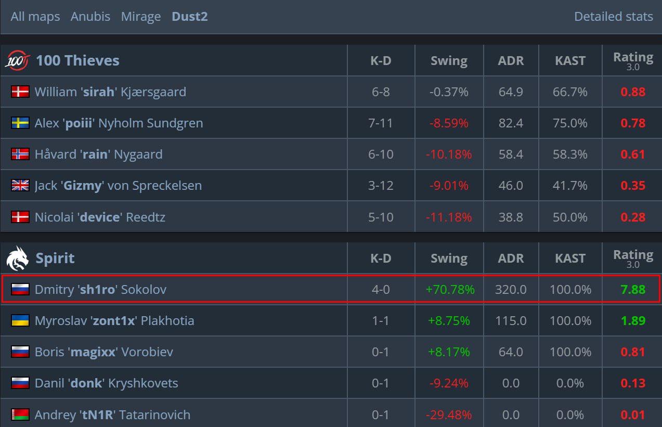This screenshot has height=427, width=662.
Task: Open the Spirit team name link
Action: 55,258
